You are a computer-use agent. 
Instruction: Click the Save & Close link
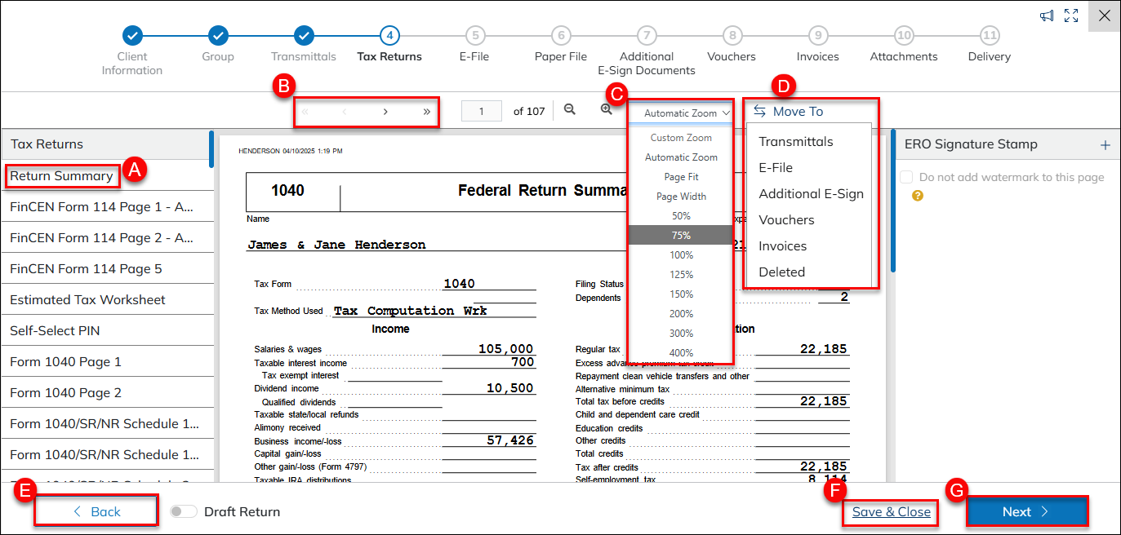tap(891, 511)
